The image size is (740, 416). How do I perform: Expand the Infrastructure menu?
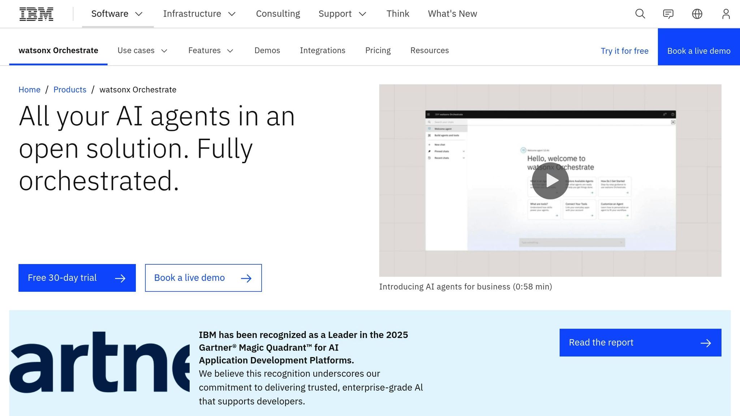[199, 14]
